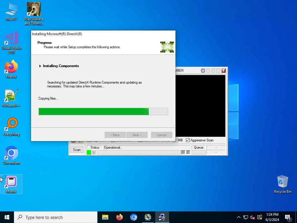This screenshot has height=223, width=297.
Task: Show hidden tray icons chevron
Action: tap(239, 217)
